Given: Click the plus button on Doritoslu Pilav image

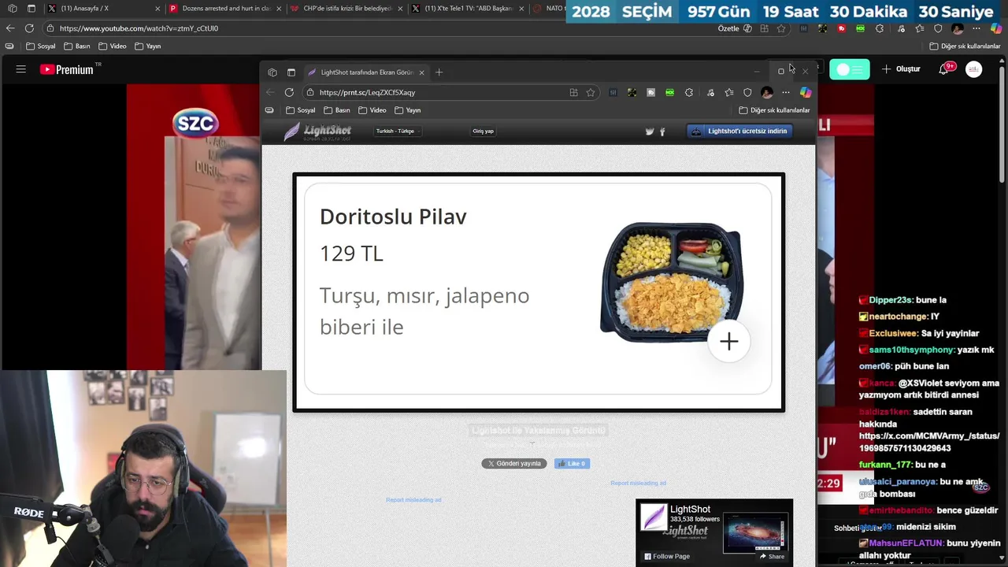Looking at the screenshot, I should (x=728, y=341).
